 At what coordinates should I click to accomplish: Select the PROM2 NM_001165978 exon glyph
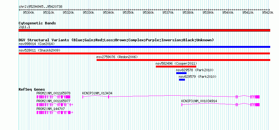pos(53,97)
